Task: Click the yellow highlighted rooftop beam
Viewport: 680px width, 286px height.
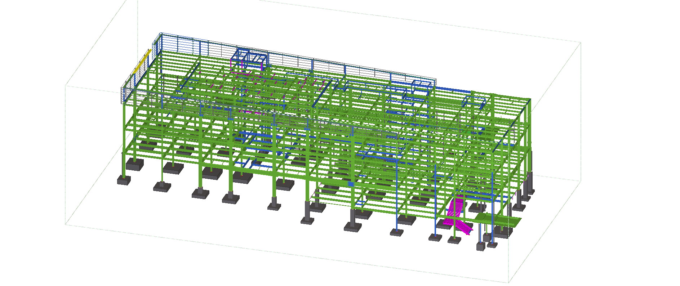Action: pos(142,62)
